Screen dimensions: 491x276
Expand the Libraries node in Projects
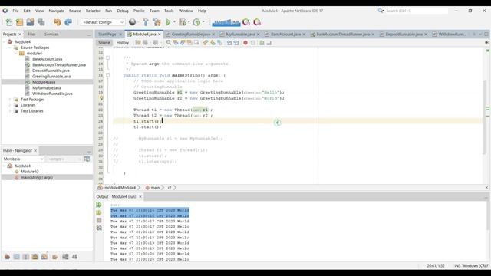point(10,105)
